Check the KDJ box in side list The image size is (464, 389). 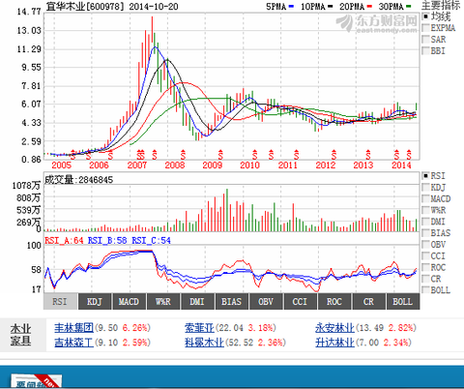pyautogui.click(x=425, y=188)
